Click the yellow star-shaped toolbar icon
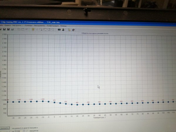This screenshot has height=132, width=176. (33, 30)
